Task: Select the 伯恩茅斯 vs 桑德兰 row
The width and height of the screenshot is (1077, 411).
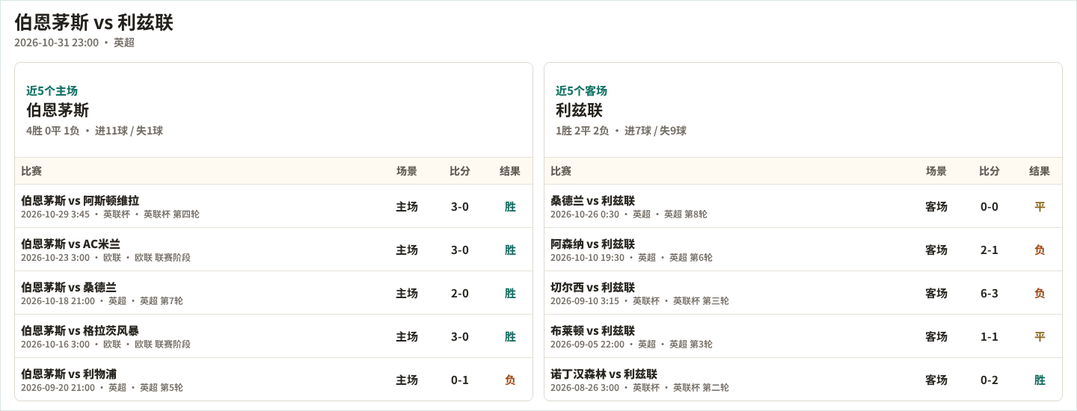Action: pos(274,293)
